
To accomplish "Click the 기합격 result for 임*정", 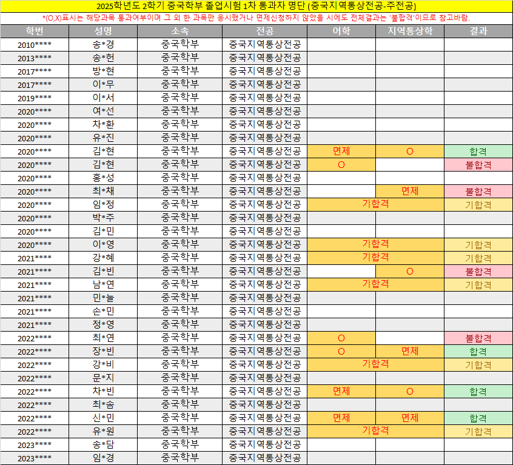I will 478,205.
